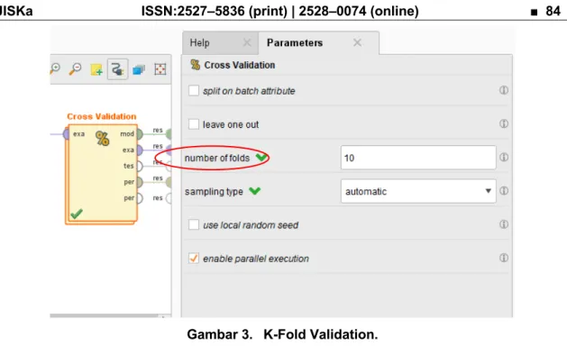The height and width of the screenshot is (346, 567).
Task: Click the number of folds input field
Action: (x=418, y=158)
